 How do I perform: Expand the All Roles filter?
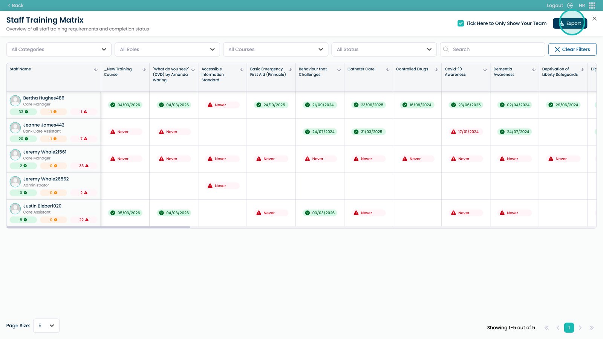(x=167, y=49)
